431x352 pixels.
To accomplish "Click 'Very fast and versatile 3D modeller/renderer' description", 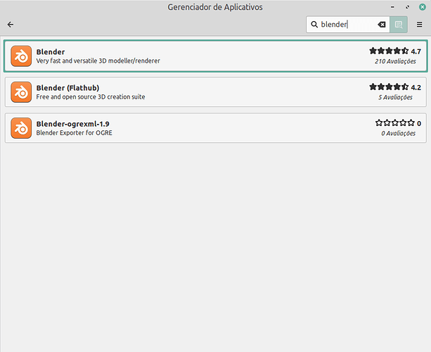I will point(98,61).
